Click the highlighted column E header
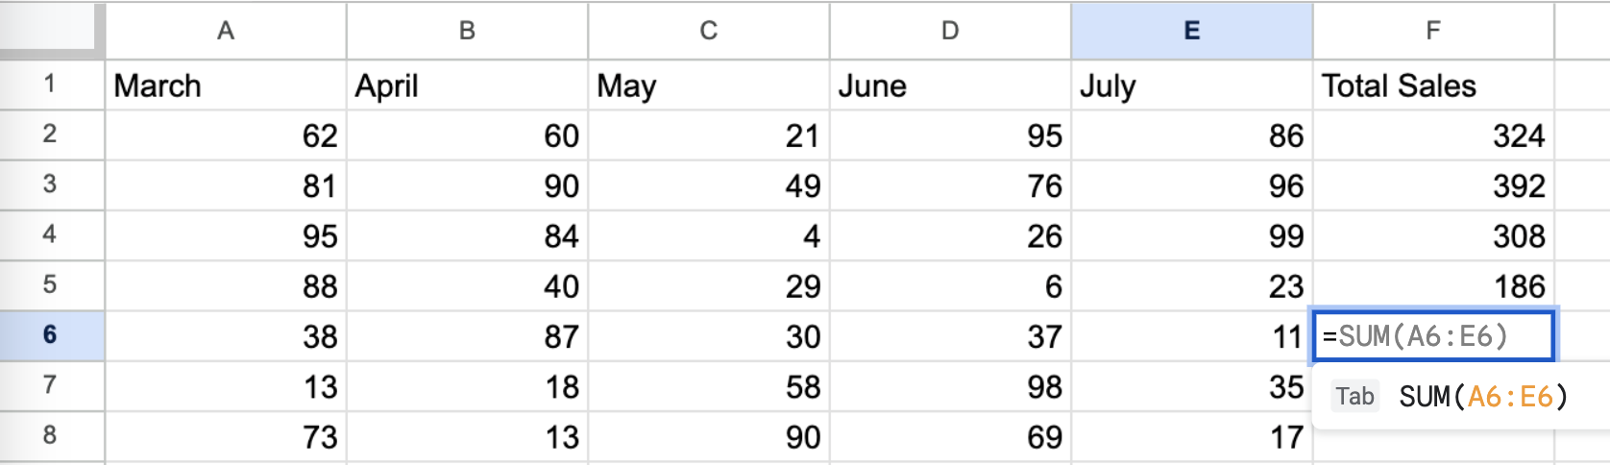Screen dimensions: 1610x465 click(x=1192, y=31)
